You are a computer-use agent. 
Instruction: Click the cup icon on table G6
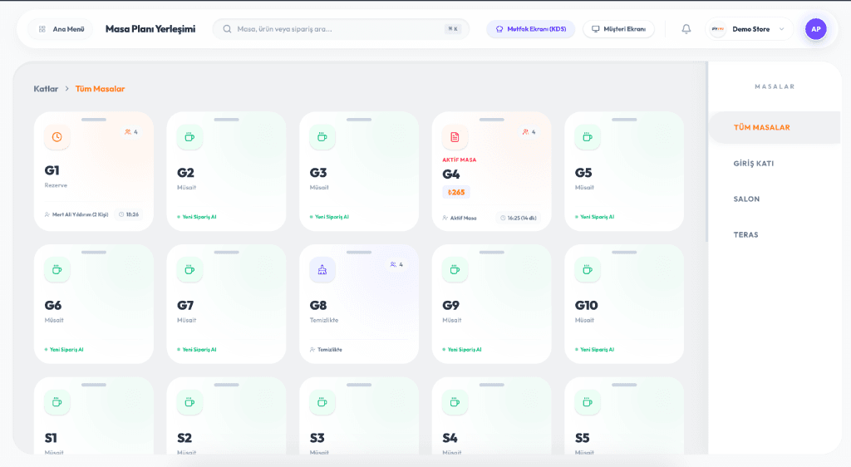point(57,269)
